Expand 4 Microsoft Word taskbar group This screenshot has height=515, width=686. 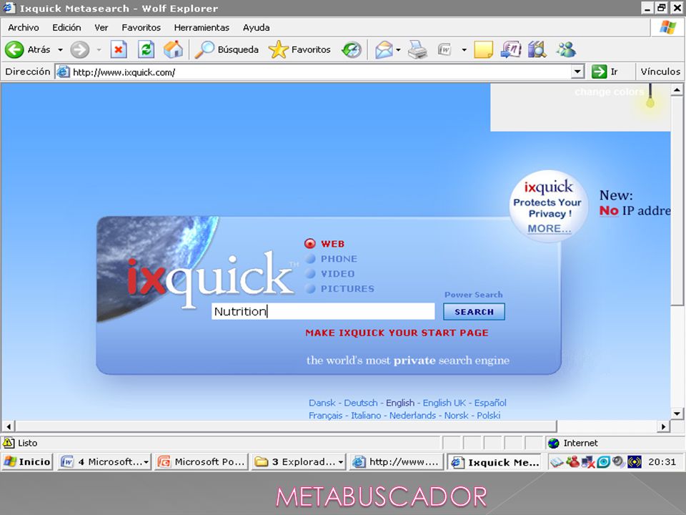coord(104,461)
